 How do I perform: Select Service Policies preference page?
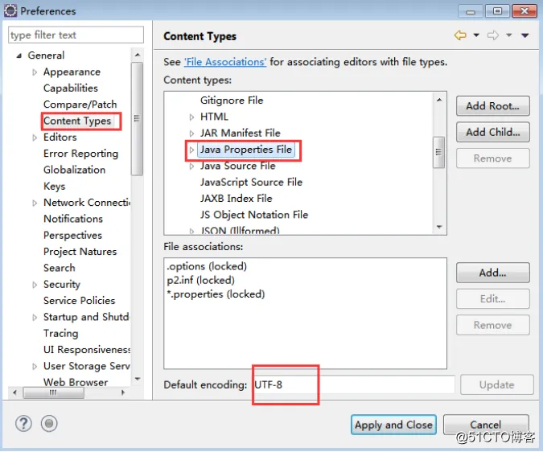coord(80,301)
